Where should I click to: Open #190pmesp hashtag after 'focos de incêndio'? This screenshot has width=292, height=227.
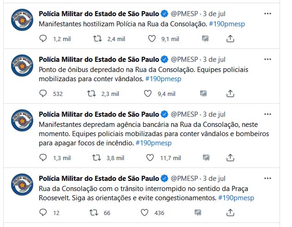click(x=154, y=143)
